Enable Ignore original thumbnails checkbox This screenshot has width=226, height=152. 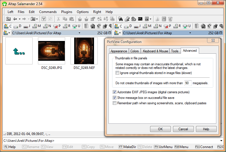[118, 73]
